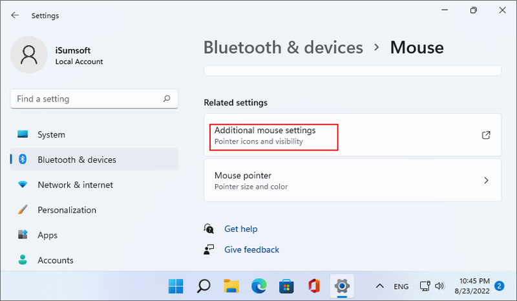Screen dimensions: 517x301
Task: Click the Settings gear on the taskbar
Action: pyautogui.click(x=342, y=286)
